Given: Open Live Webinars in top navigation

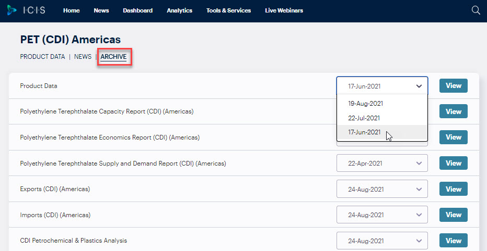Looking at the screenshot, I should point(284,10).
